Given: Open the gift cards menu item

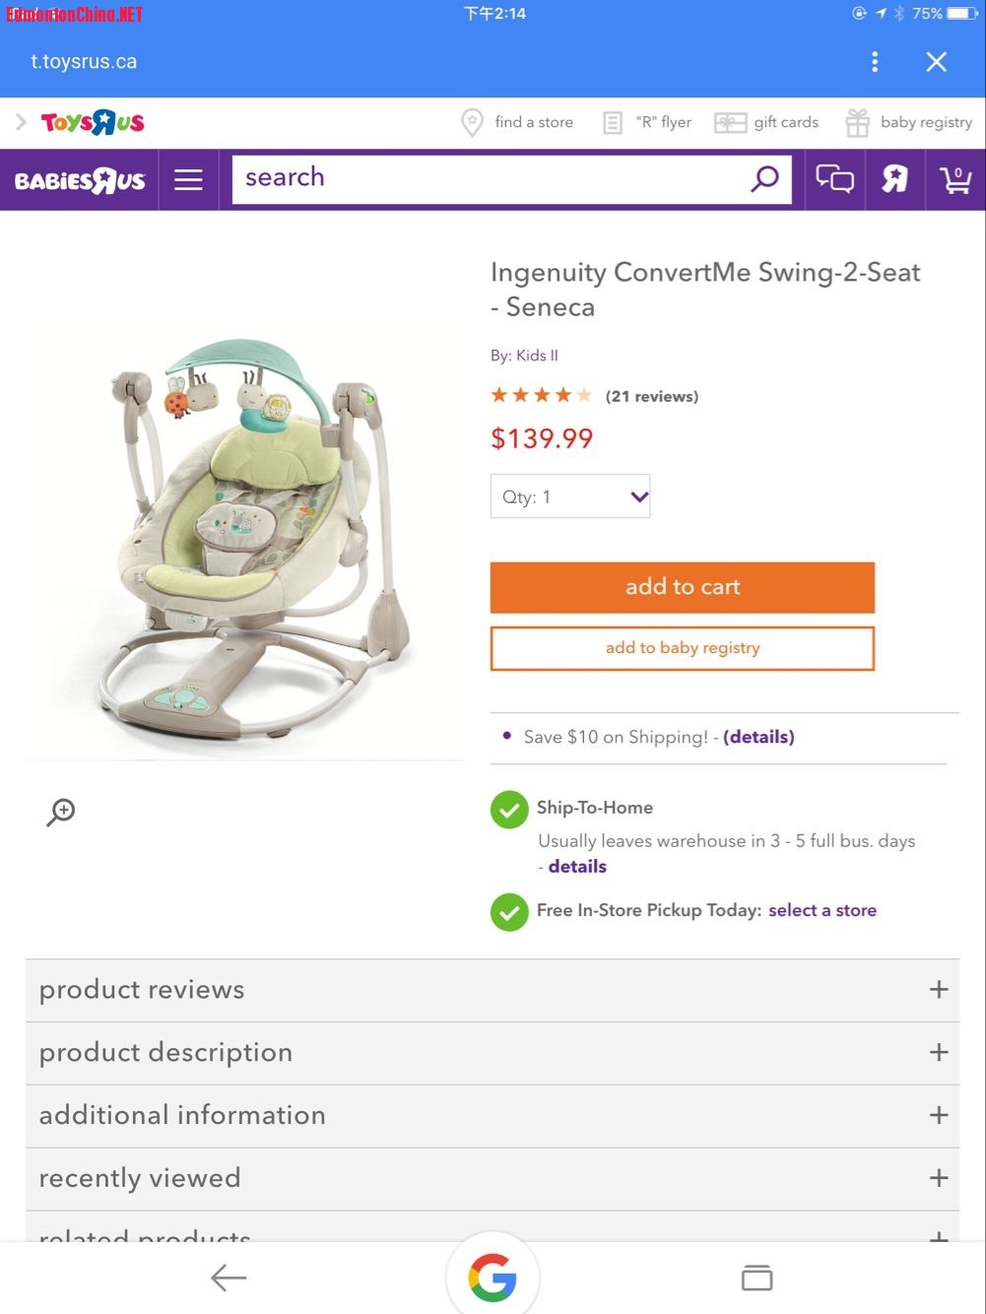Looking at the screenshot, I should [767, 122].
